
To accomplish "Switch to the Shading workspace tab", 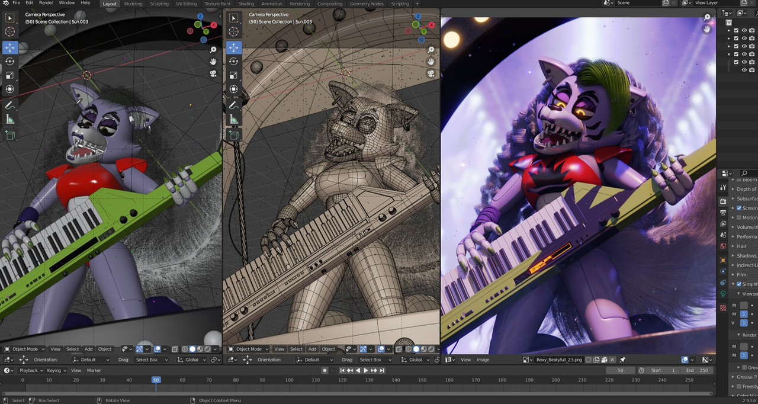I will click(246, 4).
